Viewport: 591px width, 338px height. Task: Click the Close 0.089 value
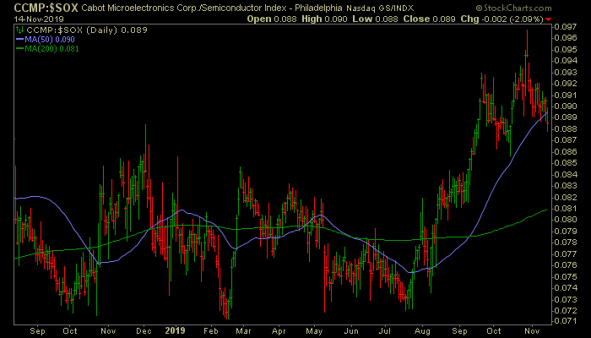[429, 19]
